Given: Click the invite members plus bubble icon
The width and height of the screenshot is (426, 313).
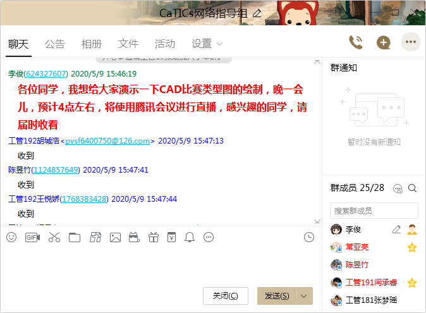Looking at the screenshot, I should (384, 42).
